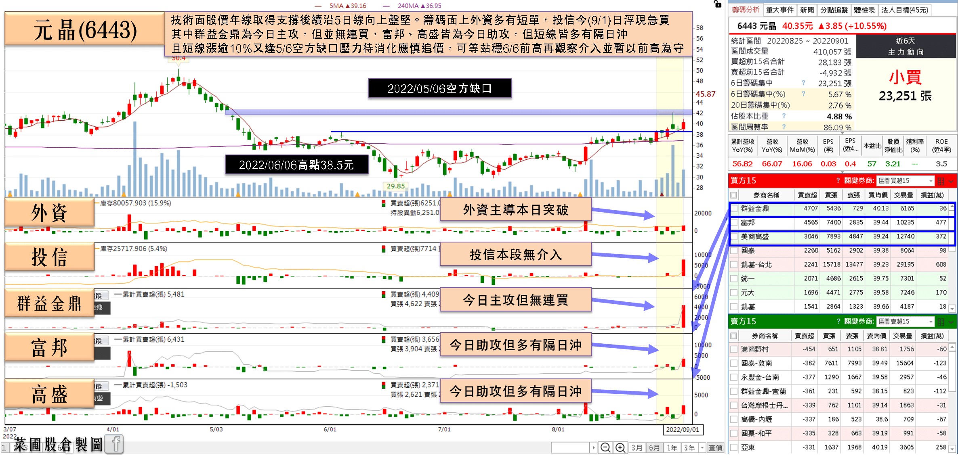Click the lock icon above the chart
Viewport: 958px width, 466px height.
pyautogui.click(x=717, y=4)
